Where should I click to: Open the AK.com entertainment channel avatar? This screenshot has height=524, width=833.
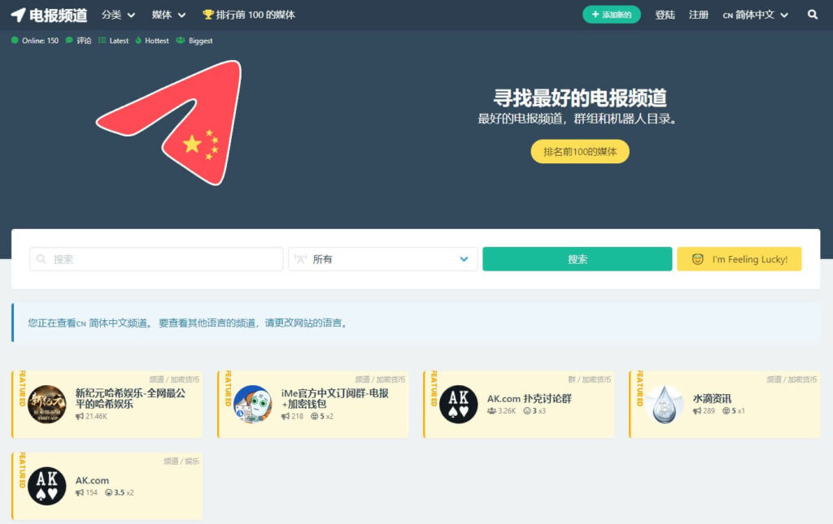coord(46,486)
